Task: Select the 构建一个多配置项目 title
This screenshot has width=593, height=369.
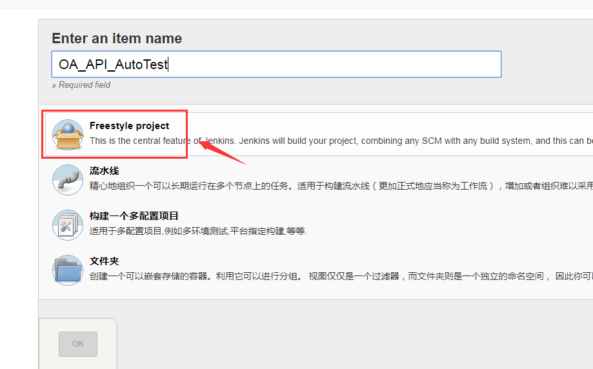Action: [134, 216]
